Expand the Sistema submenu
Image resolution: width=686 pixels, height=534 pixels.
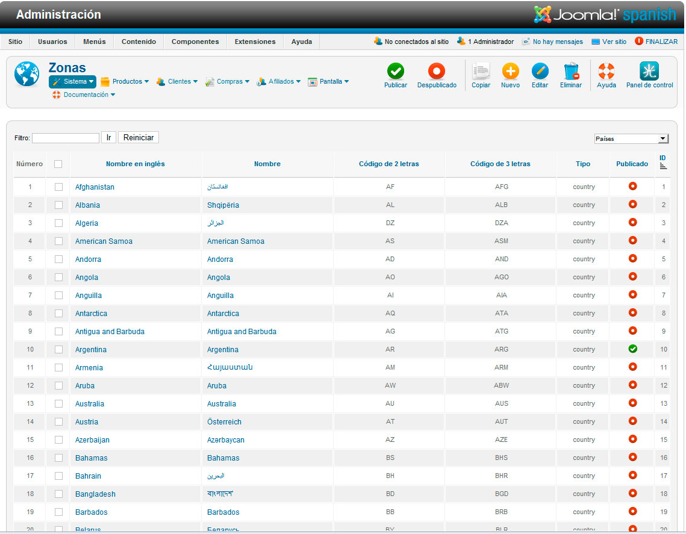(x=73, y=81)
